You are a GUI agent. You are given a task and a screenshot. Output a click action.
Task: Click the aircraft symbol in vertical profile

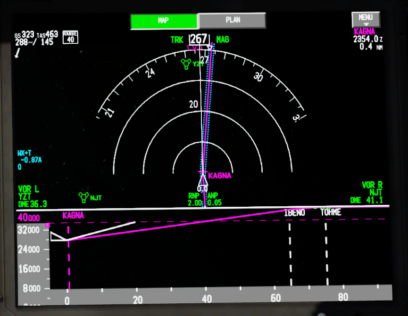(x=58, y=236)
